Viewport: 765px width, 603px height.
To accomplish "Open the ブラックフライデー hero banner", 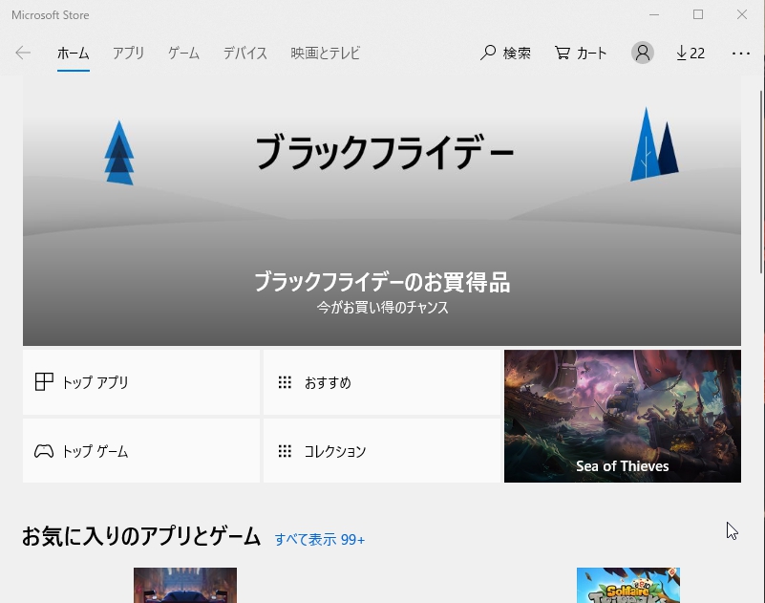I will 382,211.
